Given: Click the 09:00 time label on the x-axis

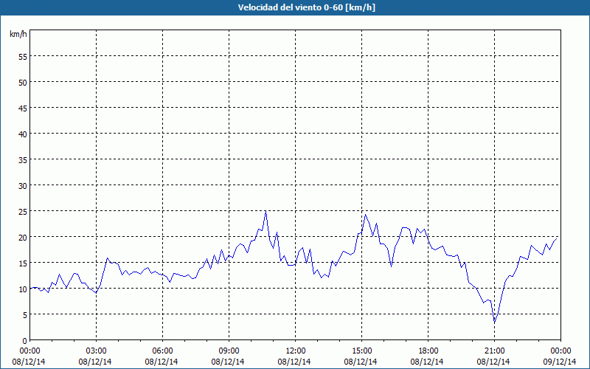Looking at the screenshot, I should pyautogui.click(x=229, y=351).
